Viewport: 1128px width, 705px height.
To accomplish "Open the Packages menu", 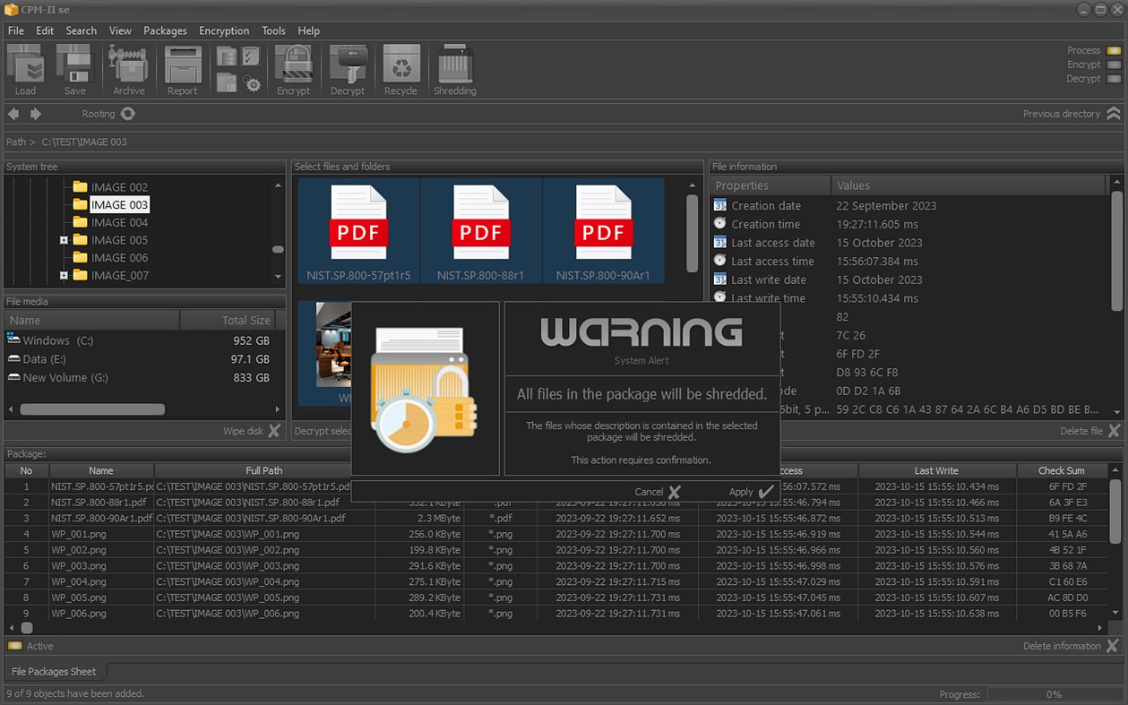I will (165, 30).
